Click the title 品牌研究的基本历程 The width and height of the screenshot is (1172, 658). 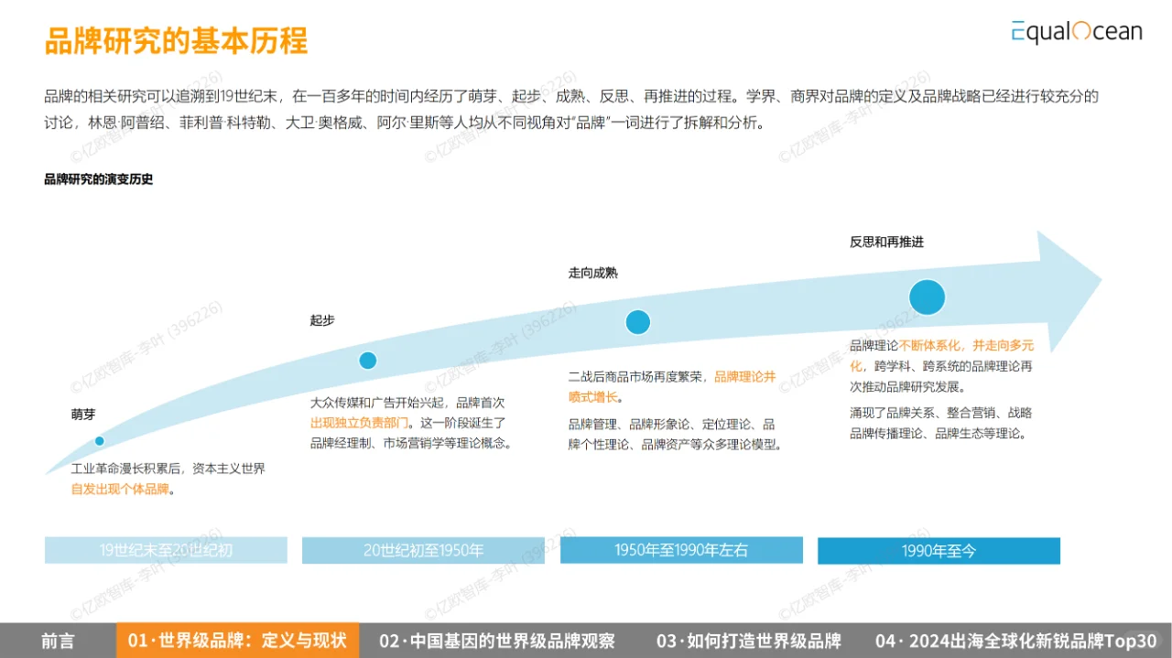(176, 41)
